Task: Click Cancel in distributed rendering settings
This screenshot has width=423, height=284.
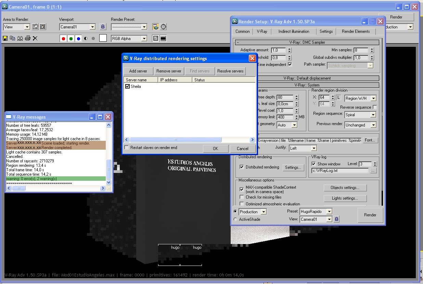Action: (243, 149)
